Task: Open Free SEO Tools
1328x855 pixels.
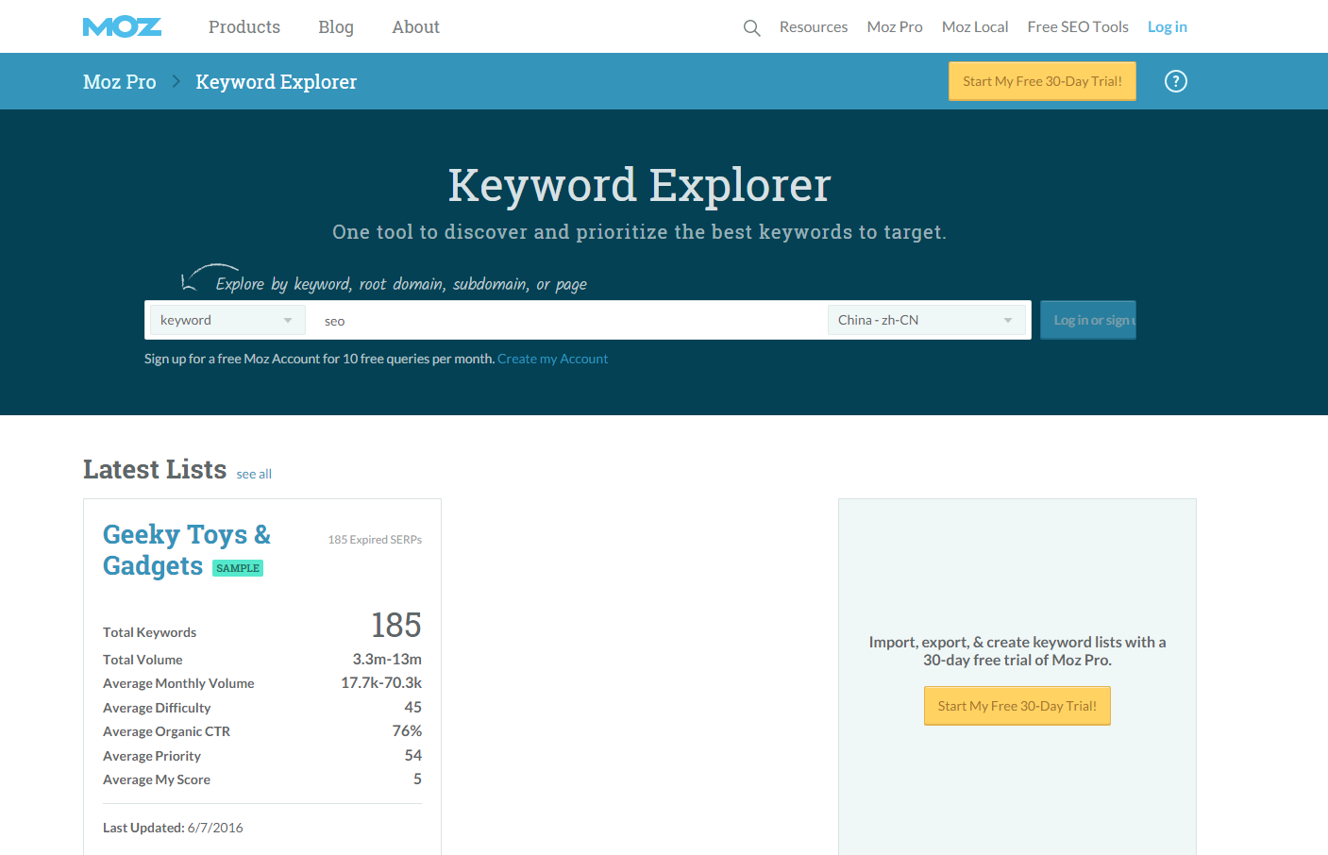Action: coord(1078,27)
